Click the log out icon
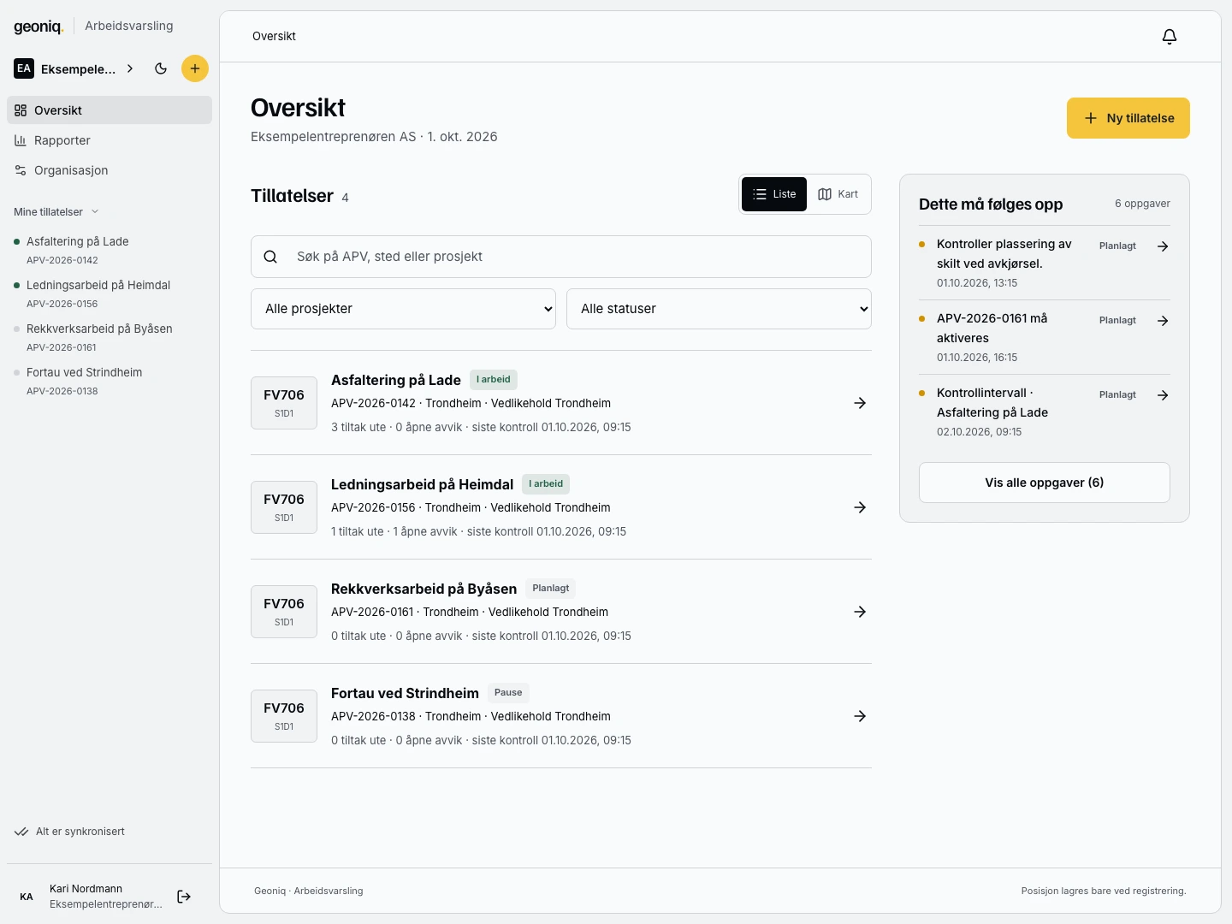 pos(184,897)
